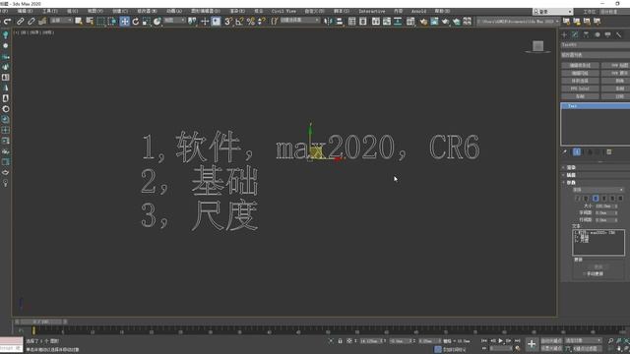The height and width of the screenshot is (354, 630).
Task: Click Use Pivot Point Center icon
Action: click(x=192, y=22)
